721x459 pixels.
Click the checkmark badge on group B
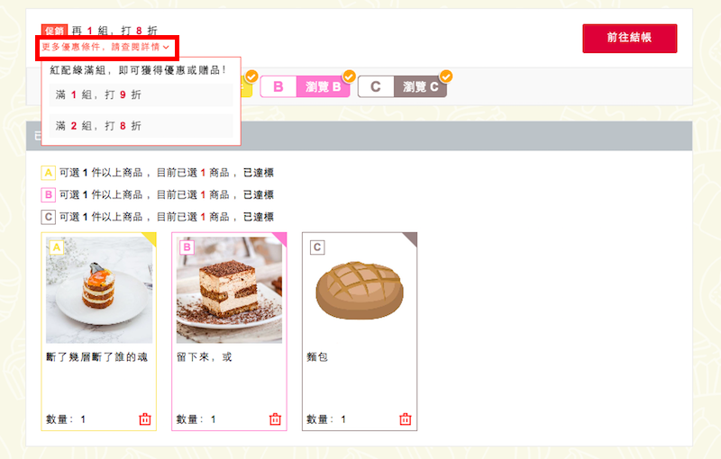(x=350, y=76)
